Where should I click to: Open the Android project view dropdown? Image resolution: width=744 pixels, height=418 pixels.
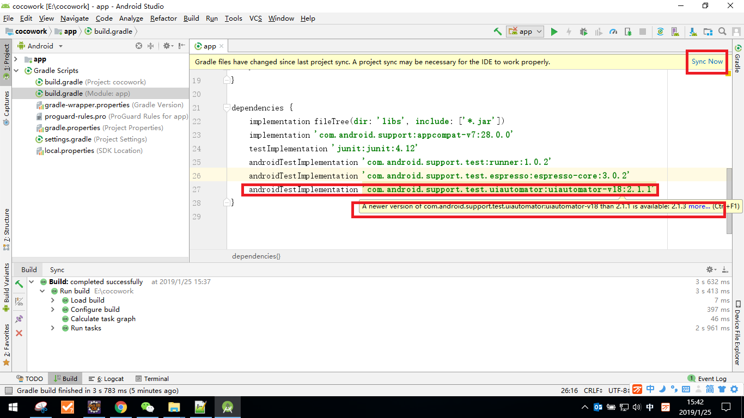(x=40, y=46)
